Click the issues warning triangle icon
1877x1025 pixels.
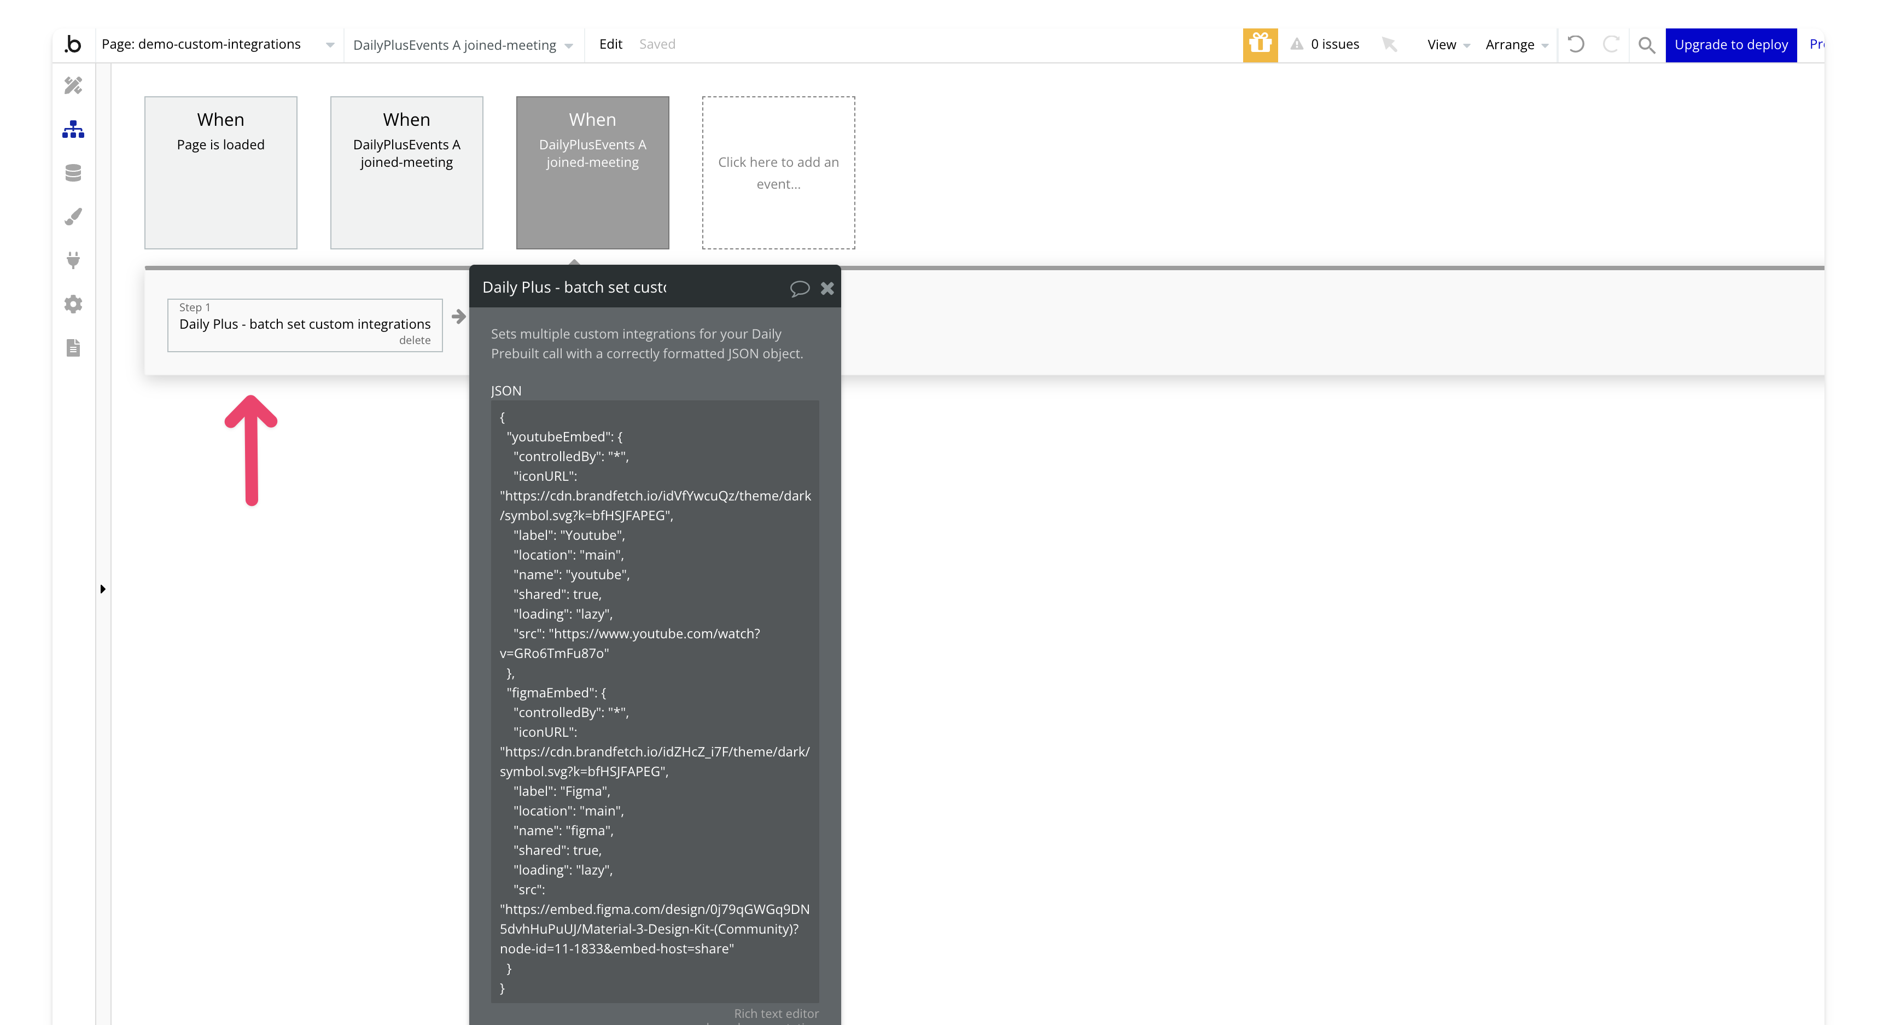coord(1296,44)
